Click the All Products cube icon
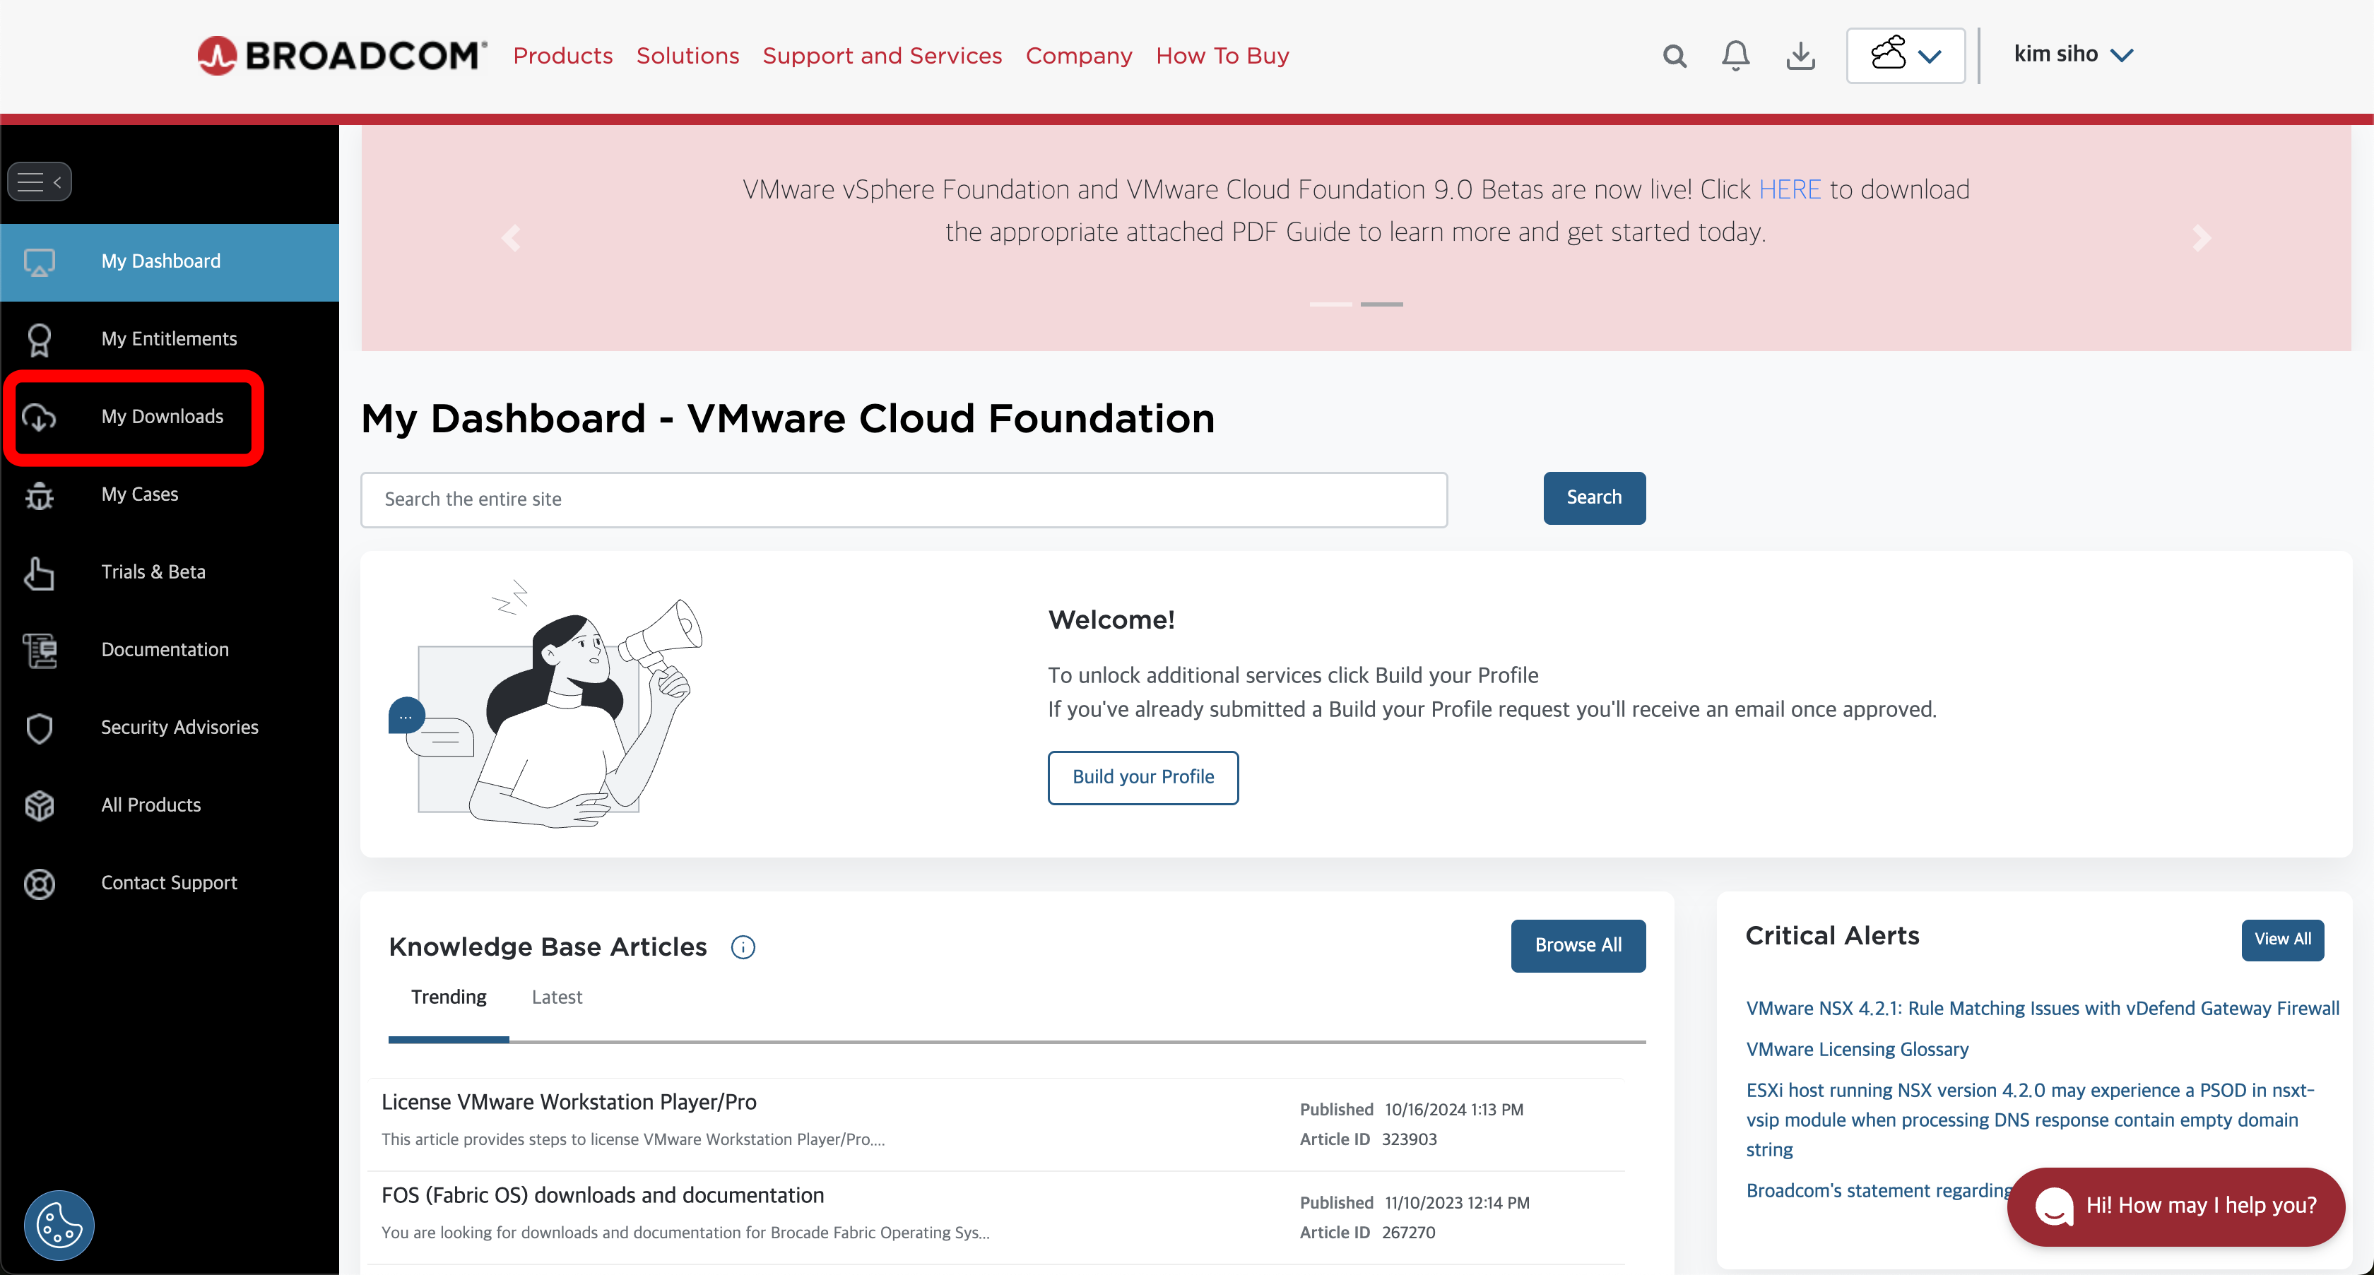Screen dimensions: 2374x1275 tap(39, 806)
